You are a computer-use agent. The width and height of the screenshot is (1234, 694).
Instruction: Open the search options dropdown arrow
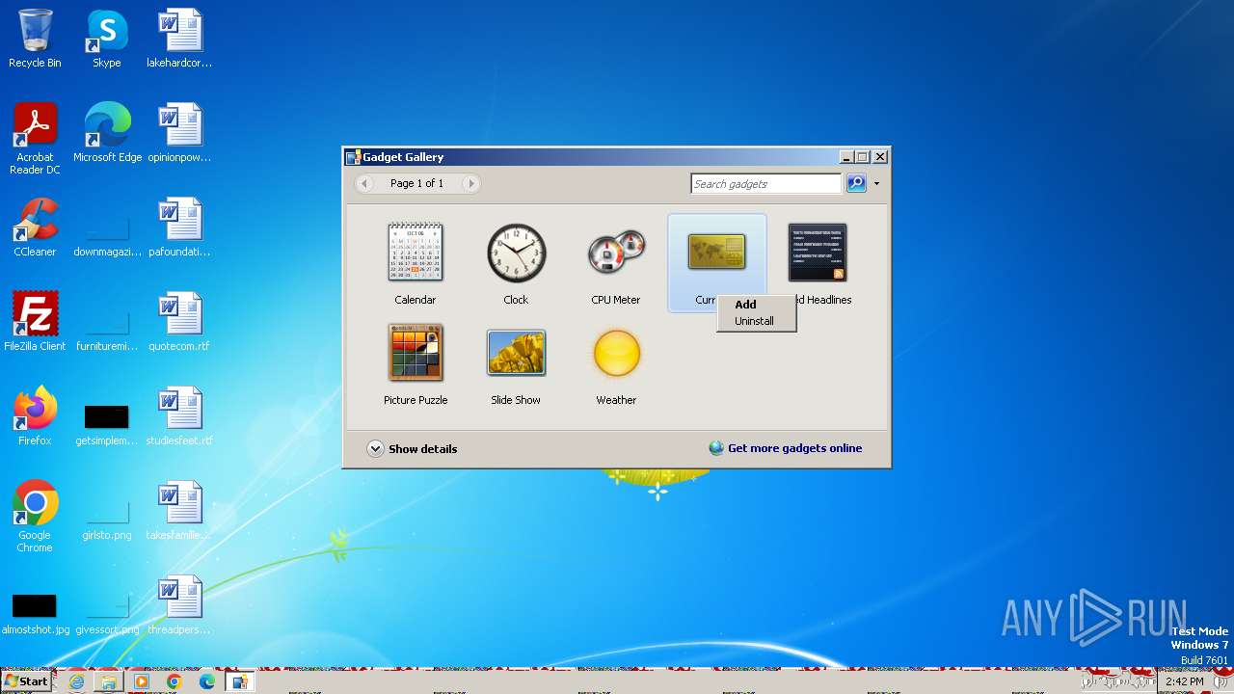[876, 183]
